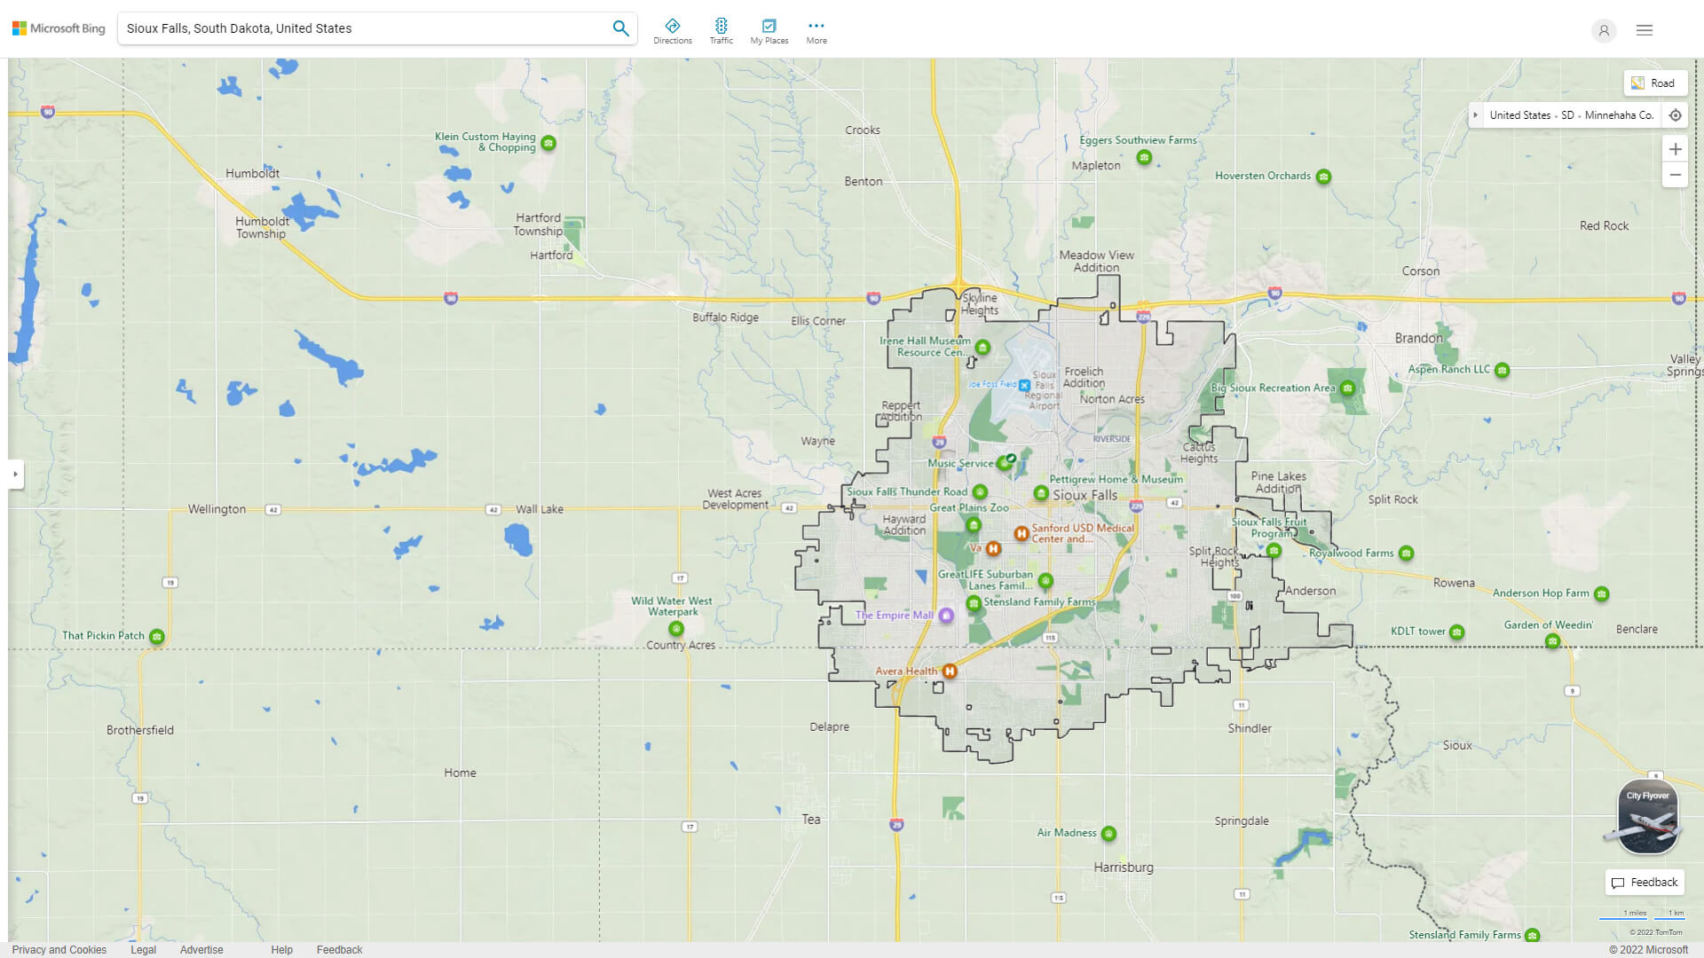Open the hamburger menu
The image size is (1704, 958).
pos(1644,30)
